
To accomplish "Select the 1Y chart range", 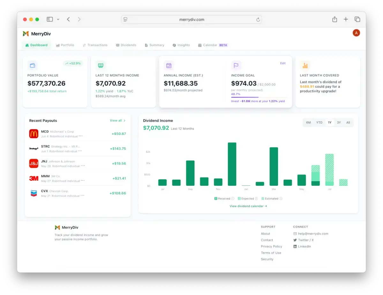I will [330, 123].
